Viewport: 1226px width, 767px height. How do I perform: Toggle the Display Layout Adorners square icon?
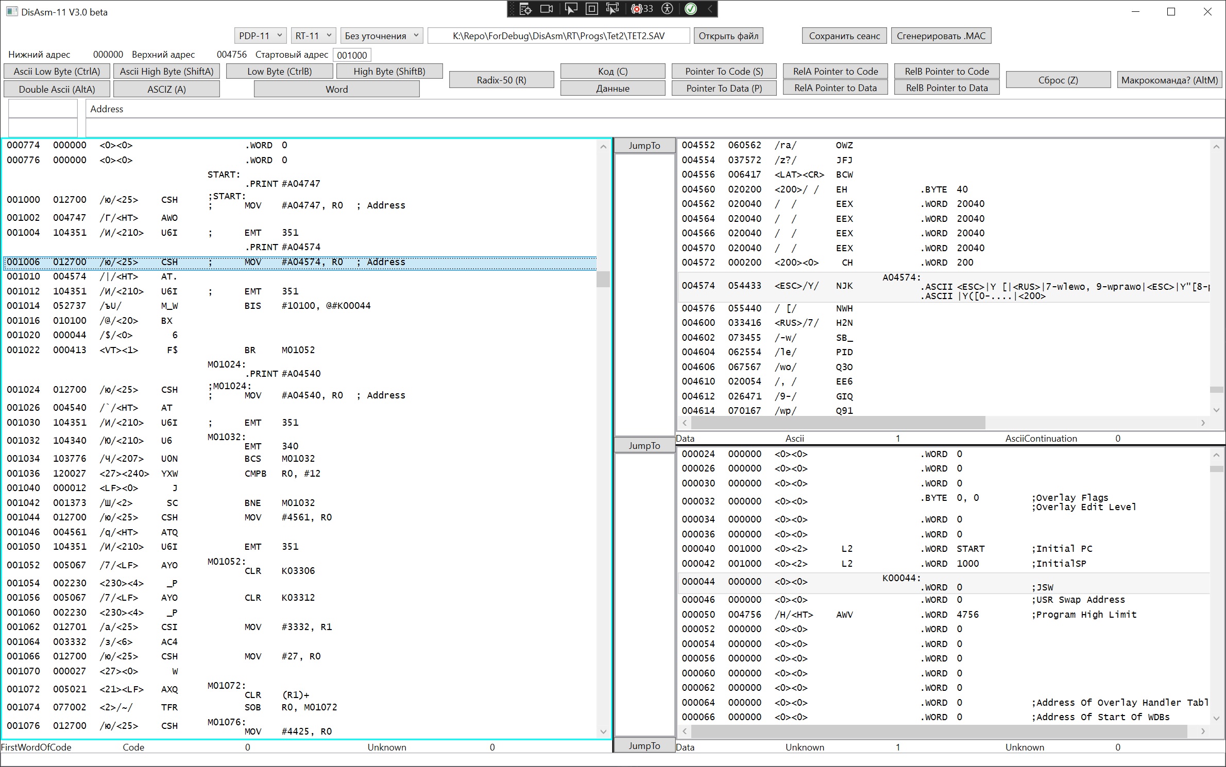click(592, 9)
